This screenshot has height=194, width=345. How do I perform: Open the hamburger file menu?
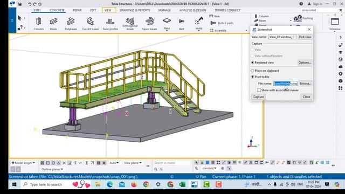[12, 20]
